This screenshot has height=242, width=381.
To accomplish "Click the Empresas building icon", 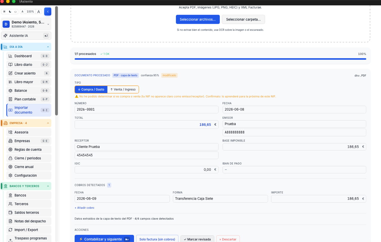I will click(x=10, y=141).
